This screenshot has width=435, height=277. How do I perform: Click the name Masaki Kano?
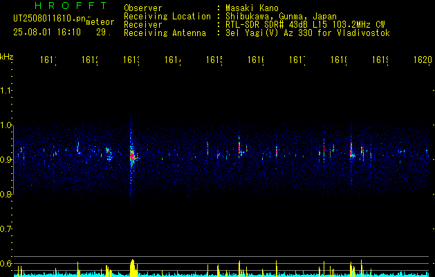(252, 8)
